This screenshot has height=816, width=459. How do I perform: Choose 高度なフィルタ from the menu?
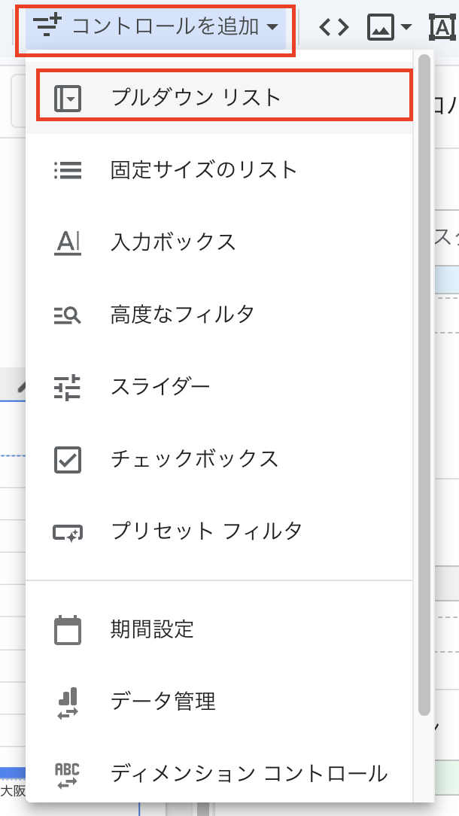coord(182,315)
